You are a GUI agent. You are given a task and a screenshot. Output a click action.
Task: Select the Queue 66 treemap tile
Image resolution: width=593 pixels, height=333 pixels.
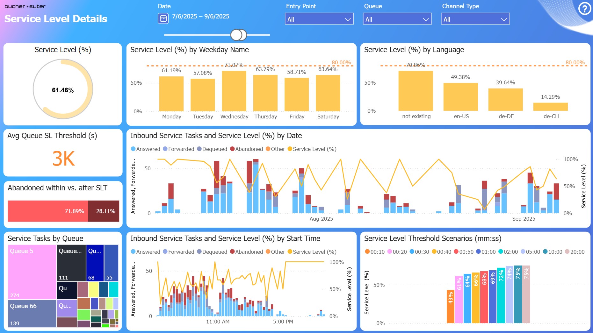pyautogui.click(x=32, y=314)
